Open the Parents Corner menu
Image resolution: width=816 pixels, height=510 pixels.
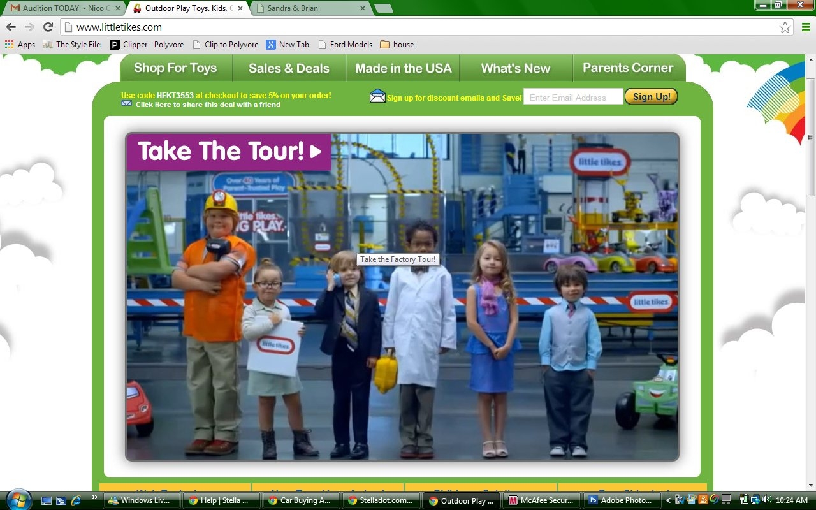(x=628, y=68)
